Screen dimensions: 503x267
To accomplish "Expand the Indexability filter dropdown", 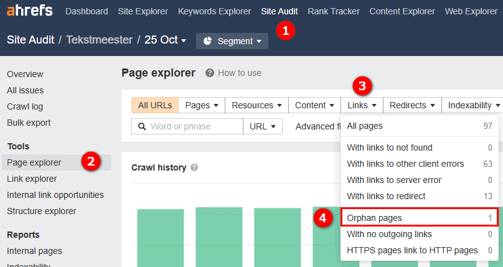I will pos(474,105).
